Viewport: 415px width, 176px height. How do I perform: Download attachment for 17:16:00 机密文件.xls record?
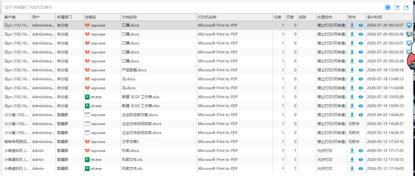(352, 169)
